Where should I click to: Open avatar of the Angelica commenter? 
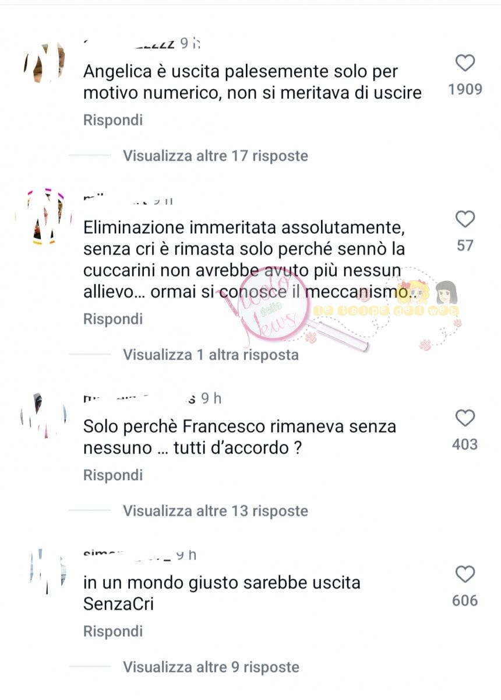pyautogui.click(x=44, y=62)
